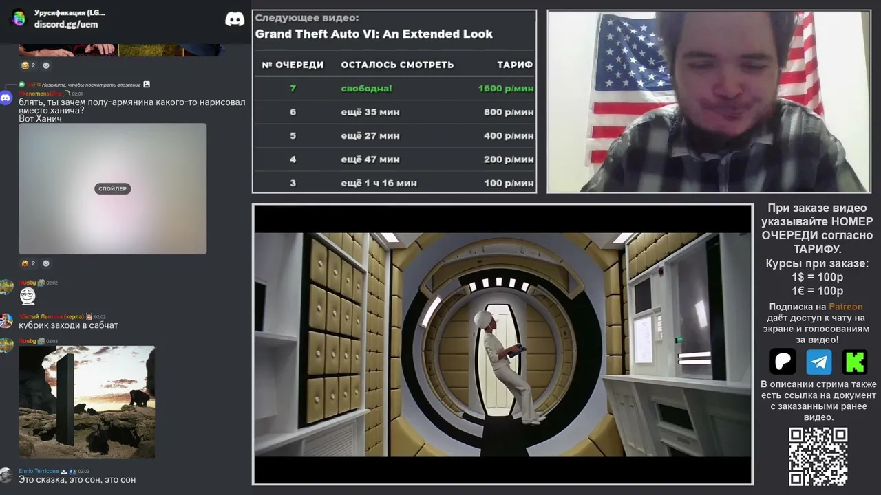Click the '100 р/мин' tariff cell

(509, 183)
